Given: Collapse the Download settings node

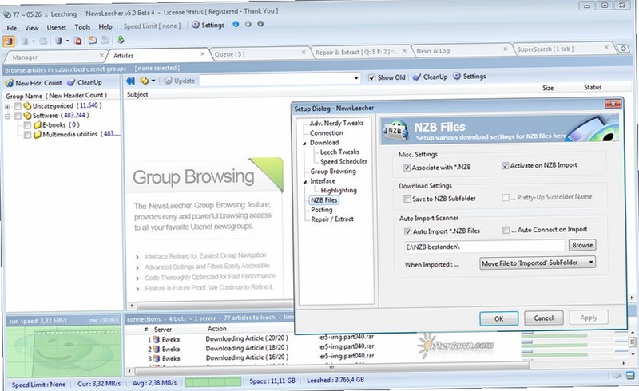Looking at the screenshot, I should 304,144.
